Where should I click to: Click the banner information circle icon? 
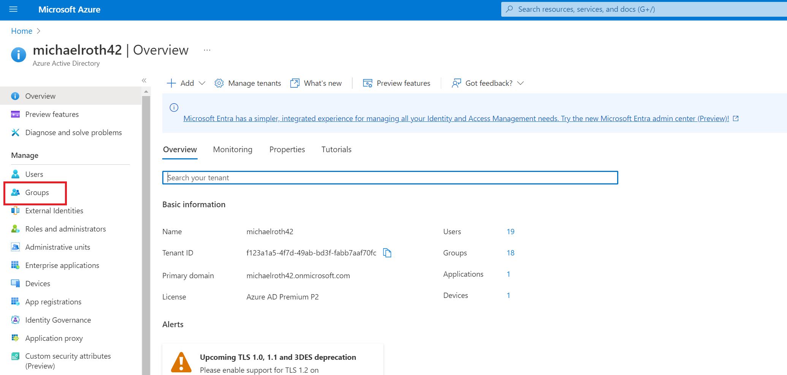point(174,107)
